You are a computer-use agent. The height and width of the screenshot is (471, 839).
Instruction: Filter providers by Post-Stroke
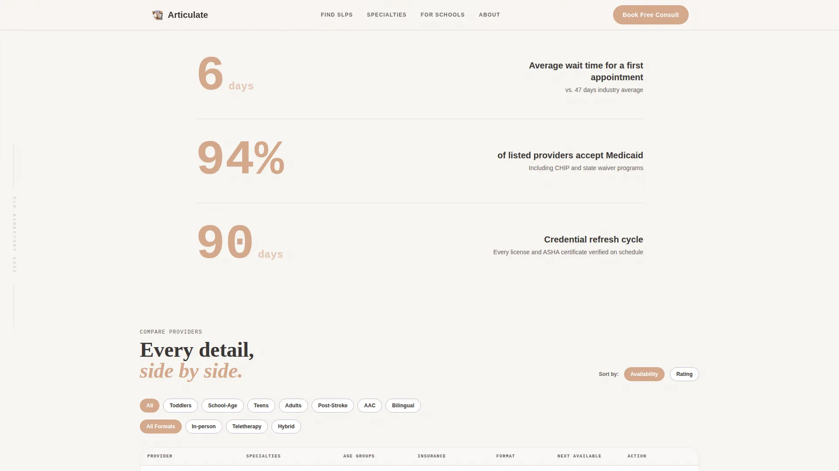tap(333, 406)
